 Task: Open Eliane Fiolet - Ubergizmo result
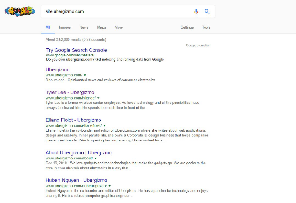(73, 120)
